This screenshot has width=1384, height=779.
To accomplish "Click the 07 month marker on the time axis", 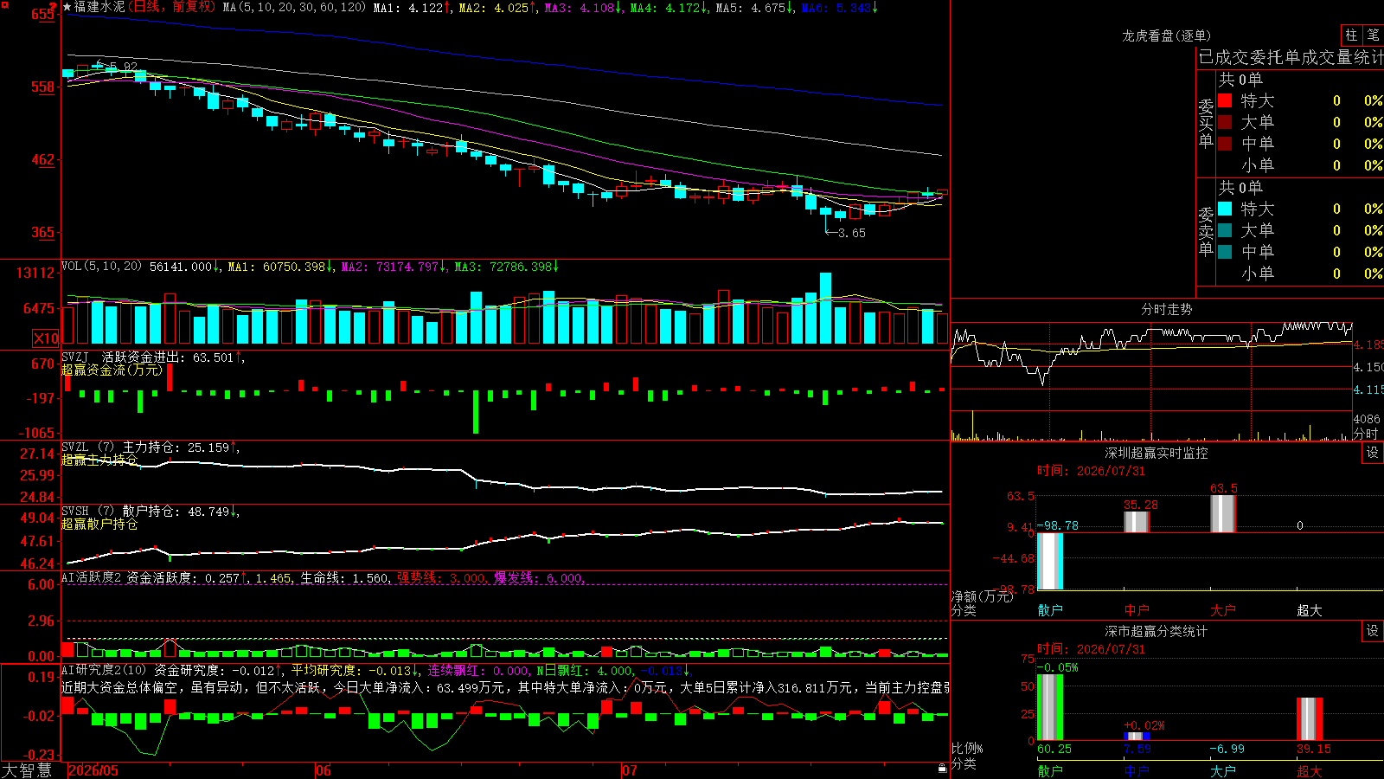I will [x=630, y=770].
